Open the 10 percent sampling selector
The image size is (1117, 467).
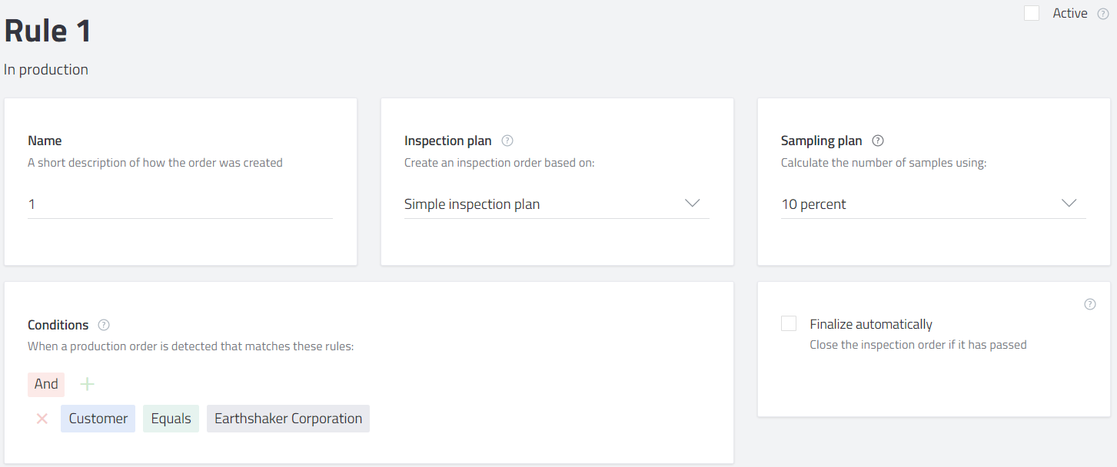(x=915, y=204)
